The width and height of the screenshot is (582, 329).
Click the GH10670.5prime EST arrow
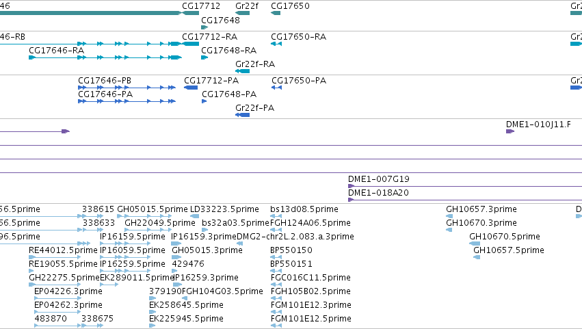(x=475, y=244)
